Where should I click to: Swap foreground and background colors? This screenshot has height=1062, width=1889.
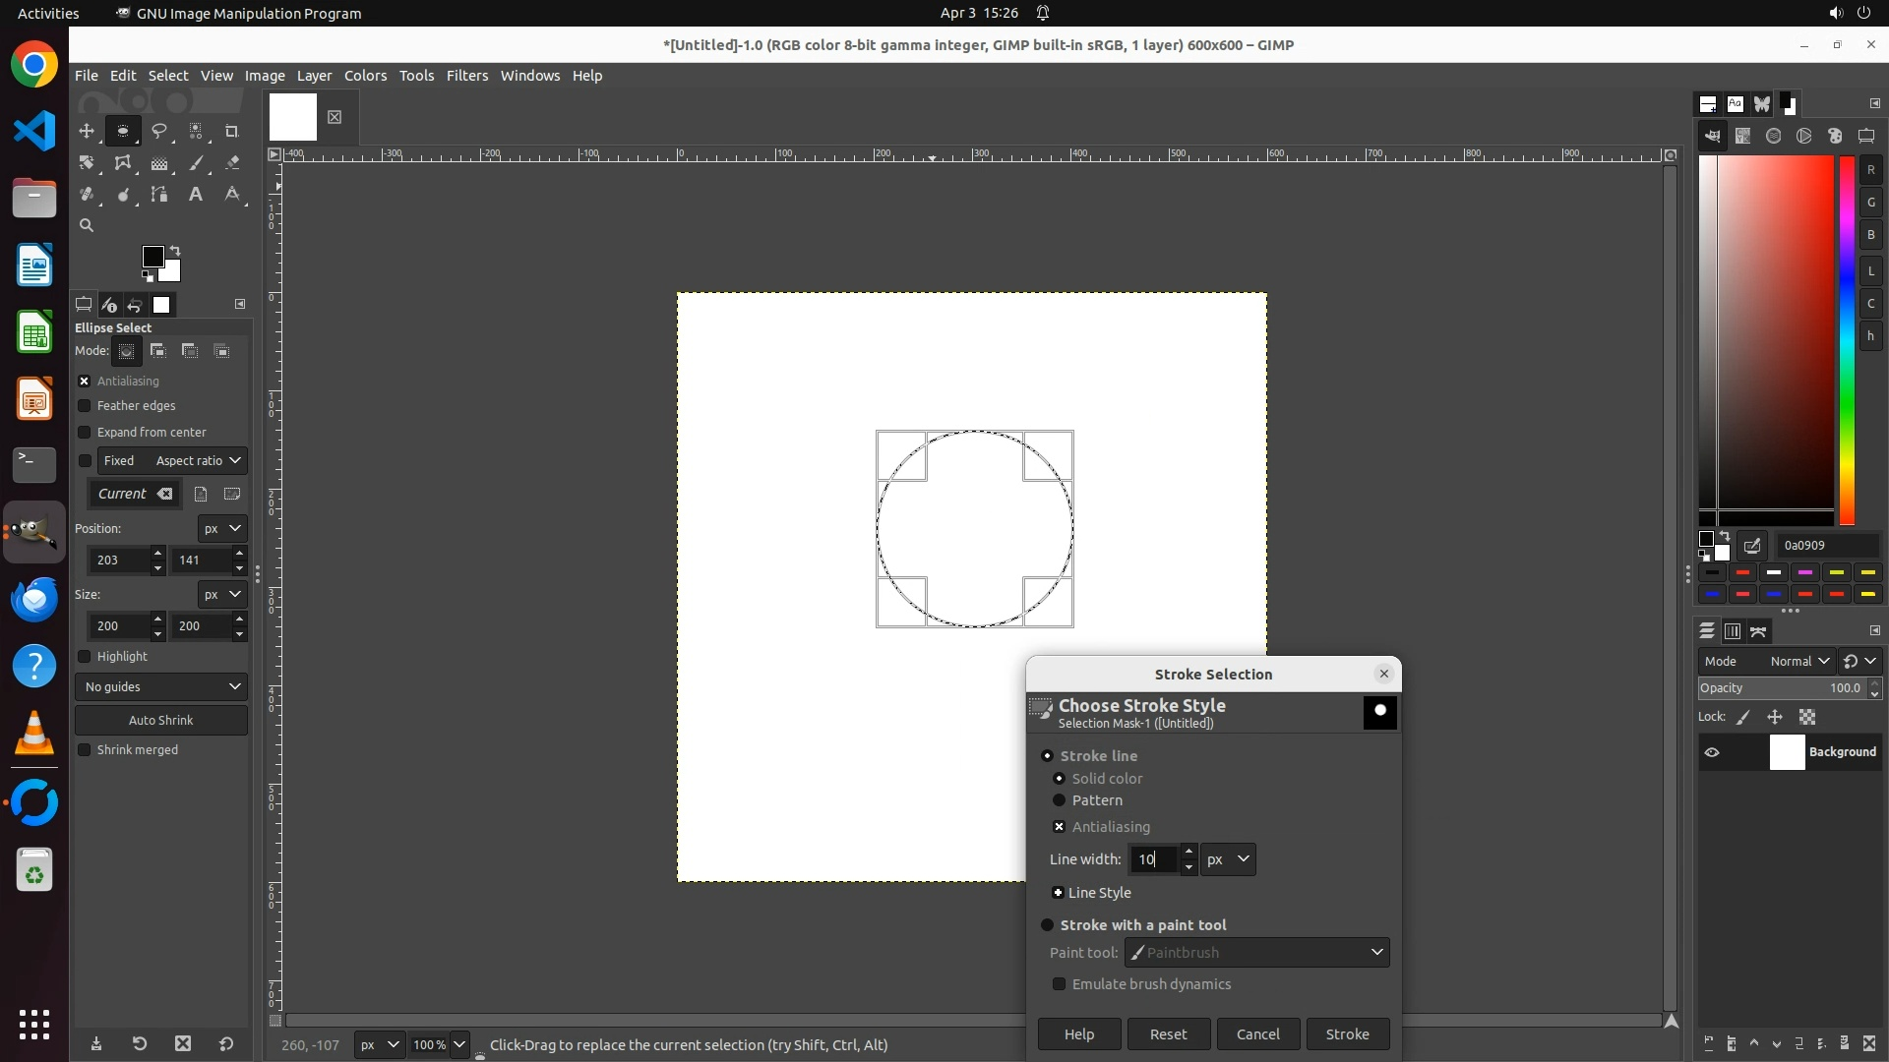coord(175,250)
